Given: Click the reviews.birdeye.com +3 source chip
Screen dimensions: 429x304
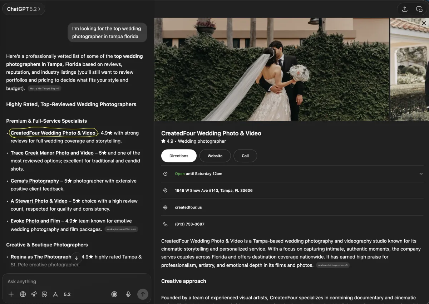Looking at the screenshot, I should pos(333,265).
